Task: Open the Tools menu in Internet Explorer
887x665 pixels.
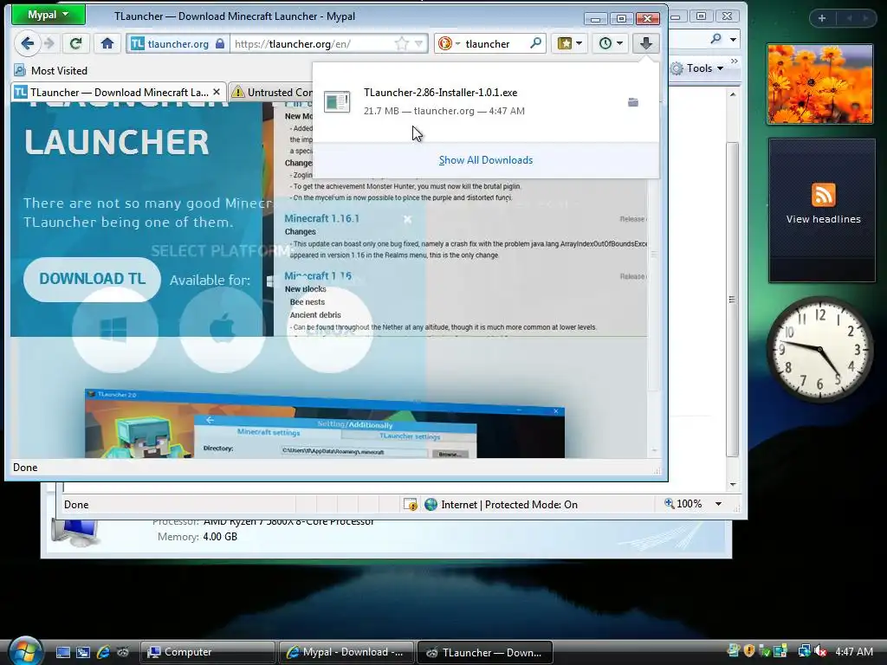Action: pyautogui.click(x=705, y=68)
